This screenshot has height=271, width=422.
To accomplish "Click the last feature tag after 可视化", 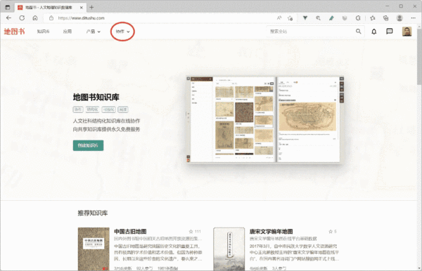I will [x=123, y=110].
